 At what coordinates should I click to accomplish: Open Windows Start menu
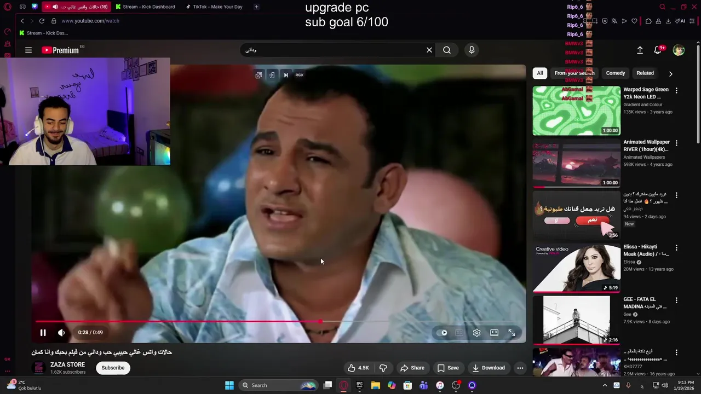click(229, 385)
